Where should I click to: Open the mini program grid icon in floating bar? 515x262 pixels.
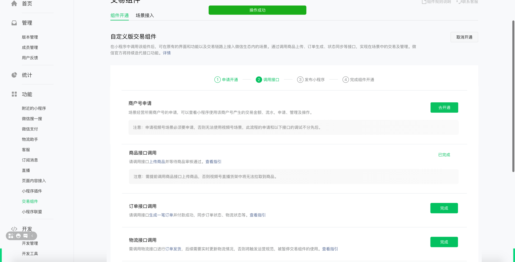pyautogui.click(x=11, y=236)
